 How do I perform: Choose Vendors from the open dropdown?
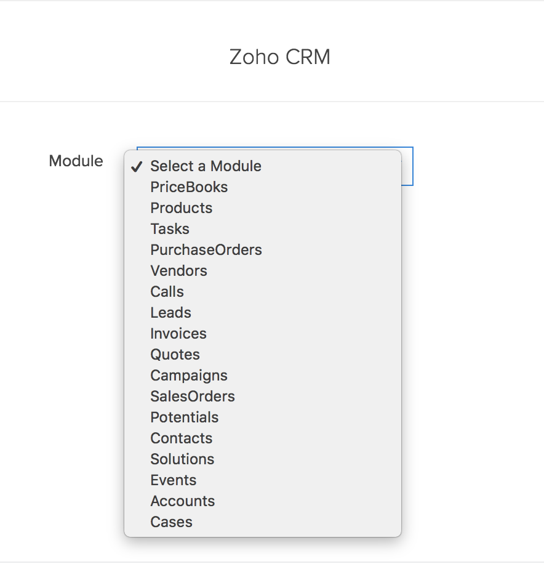[x=178, y=271]
